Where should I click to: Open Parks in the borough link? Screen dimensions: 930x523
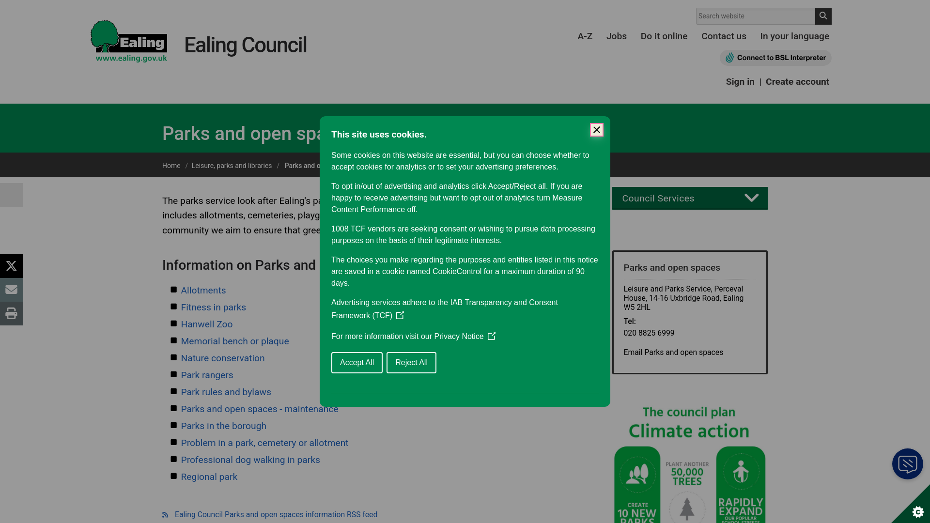(x=224, y=426)
